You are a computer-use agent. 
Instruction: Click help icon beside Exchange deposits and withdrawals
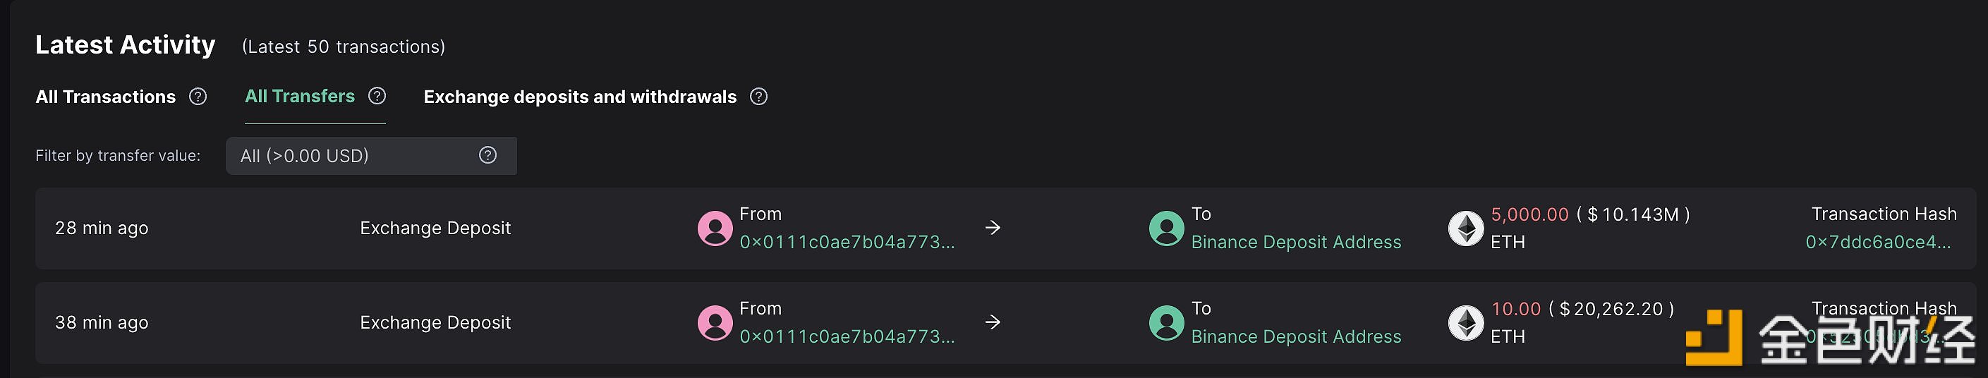click(759, 97)
